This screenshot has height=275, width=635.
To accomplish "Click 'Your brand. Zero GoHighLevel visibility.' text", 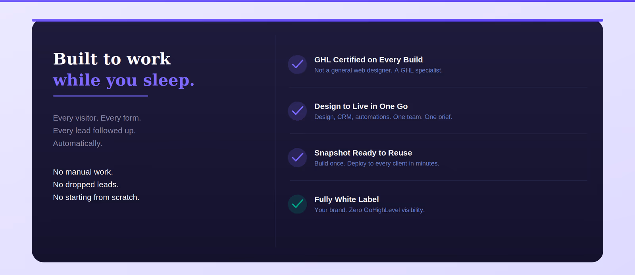I will (369, 210).
